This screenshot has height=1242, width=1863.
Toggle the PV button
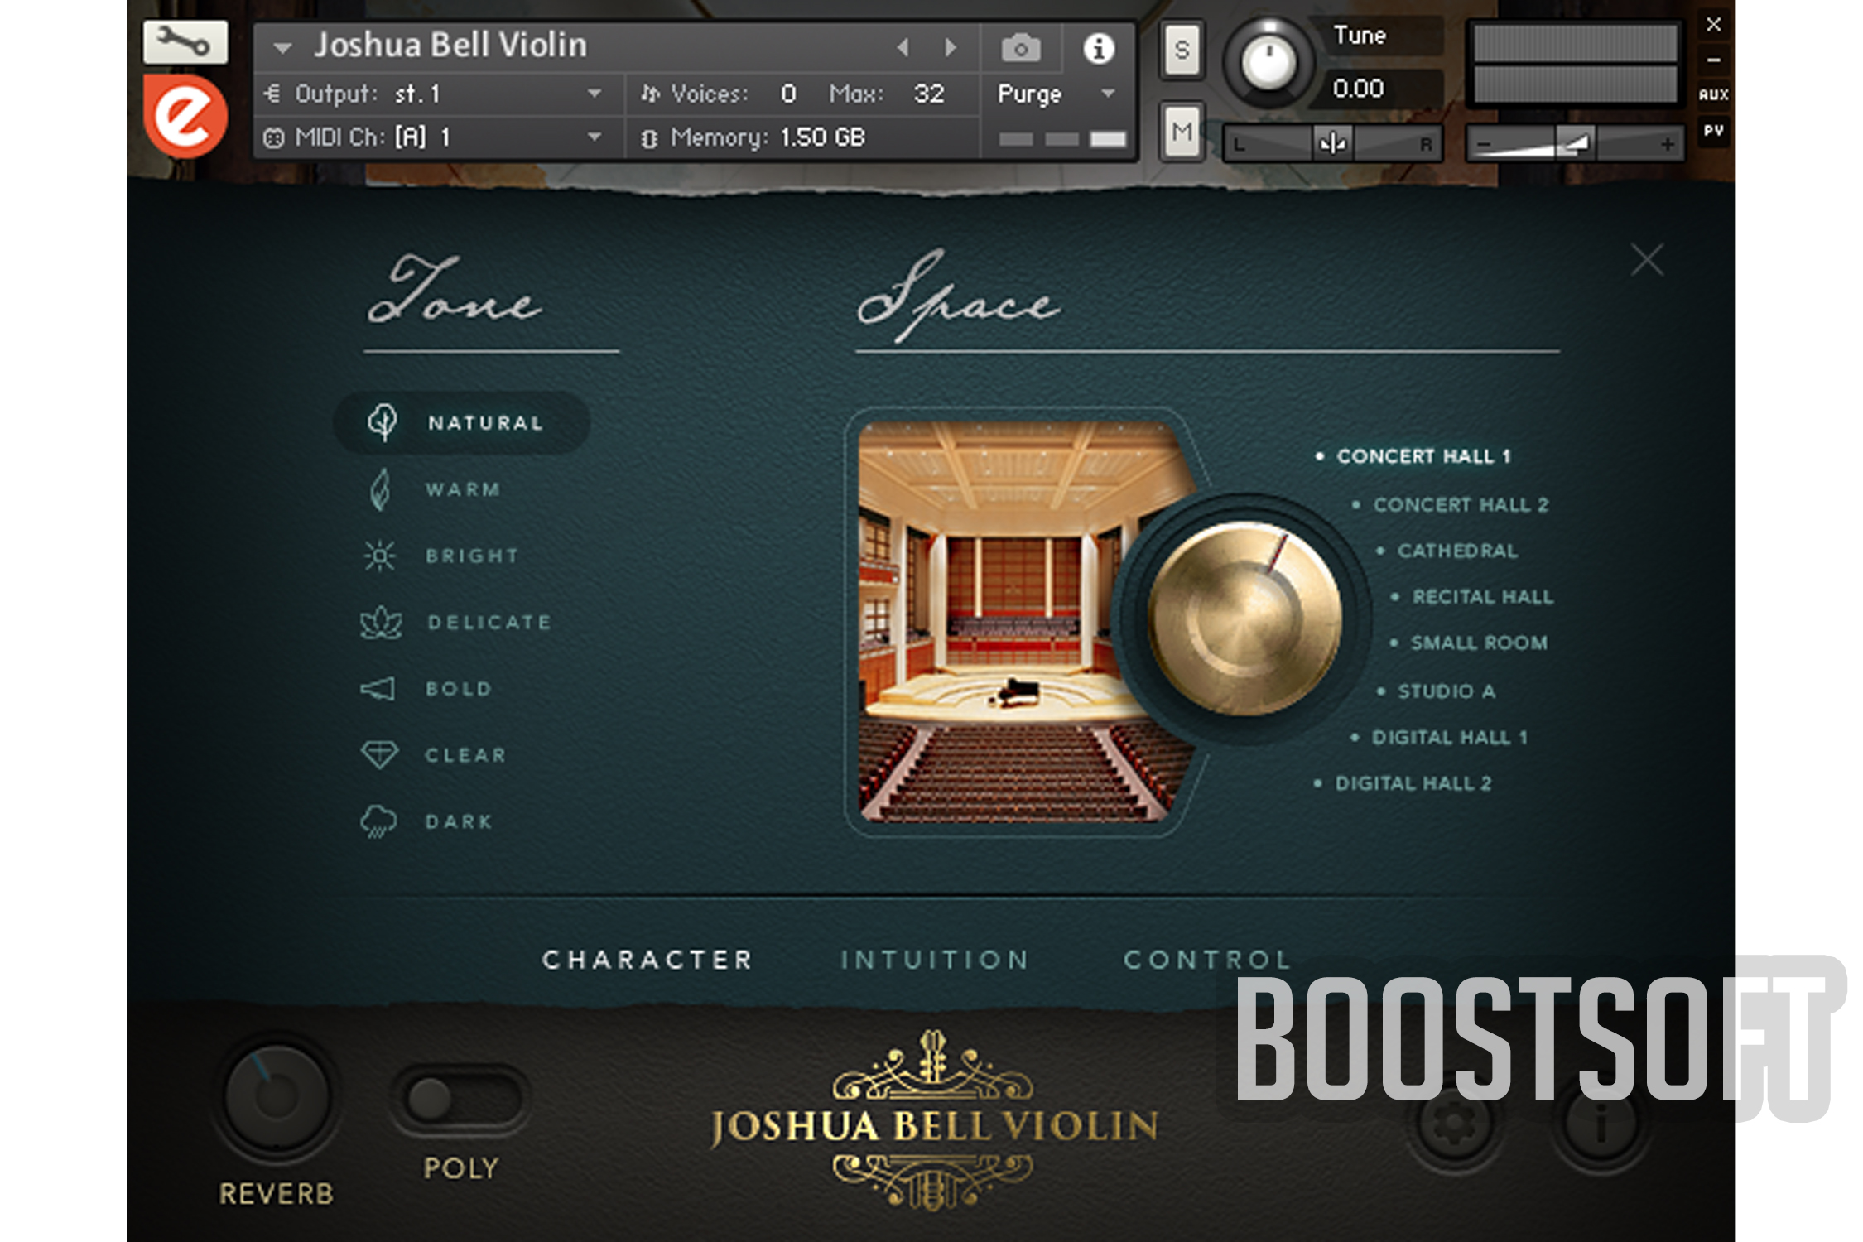[1713, 131]
